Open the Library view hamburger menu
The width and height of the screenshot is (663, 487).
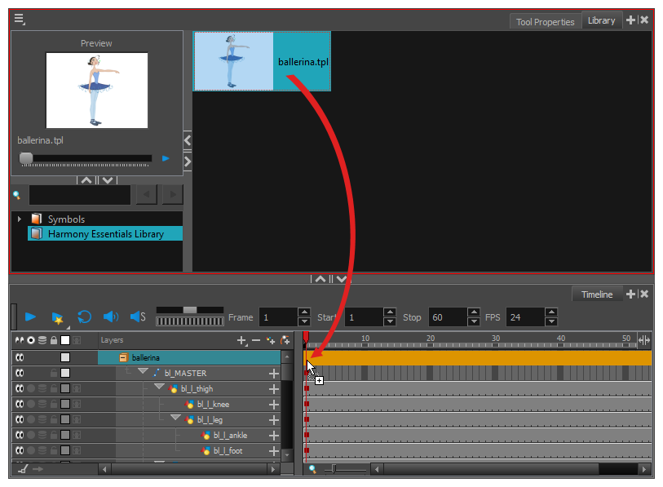19,19
